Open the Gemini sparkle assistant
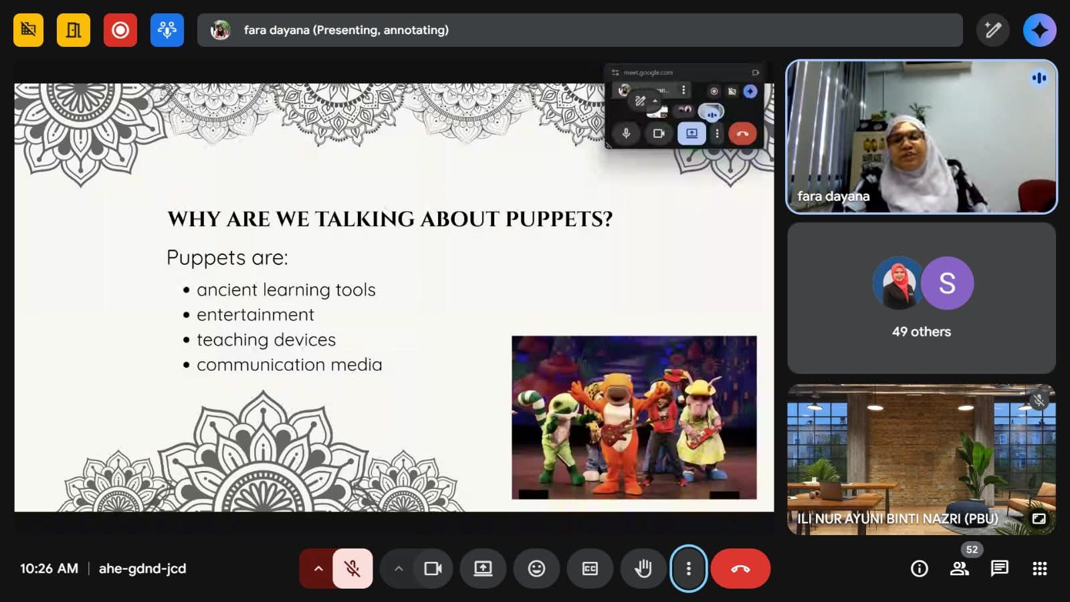This screenshot has width=1070, height=602. (x=1039, y=30)
